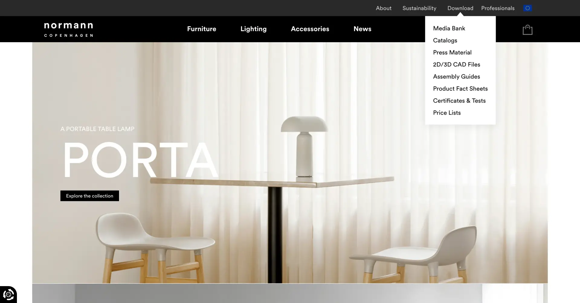Go to the Furniture section

pyautogui.click(x=201, y=29)
